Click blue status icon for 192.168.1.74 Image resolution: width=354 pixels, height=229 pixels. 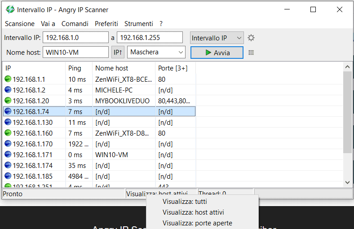[x=8, y=111]
